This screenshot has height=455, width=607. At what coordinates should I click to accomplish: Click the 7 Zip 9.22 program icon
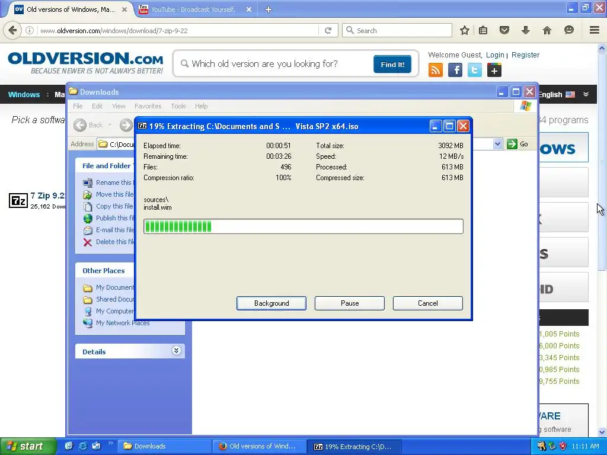pyautogui.click(x=18, y=201)
